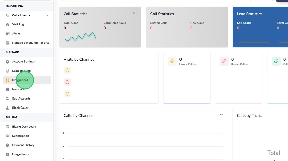Open the Sub Accounts page
288x161 pixels.
(x=21, y=99)
